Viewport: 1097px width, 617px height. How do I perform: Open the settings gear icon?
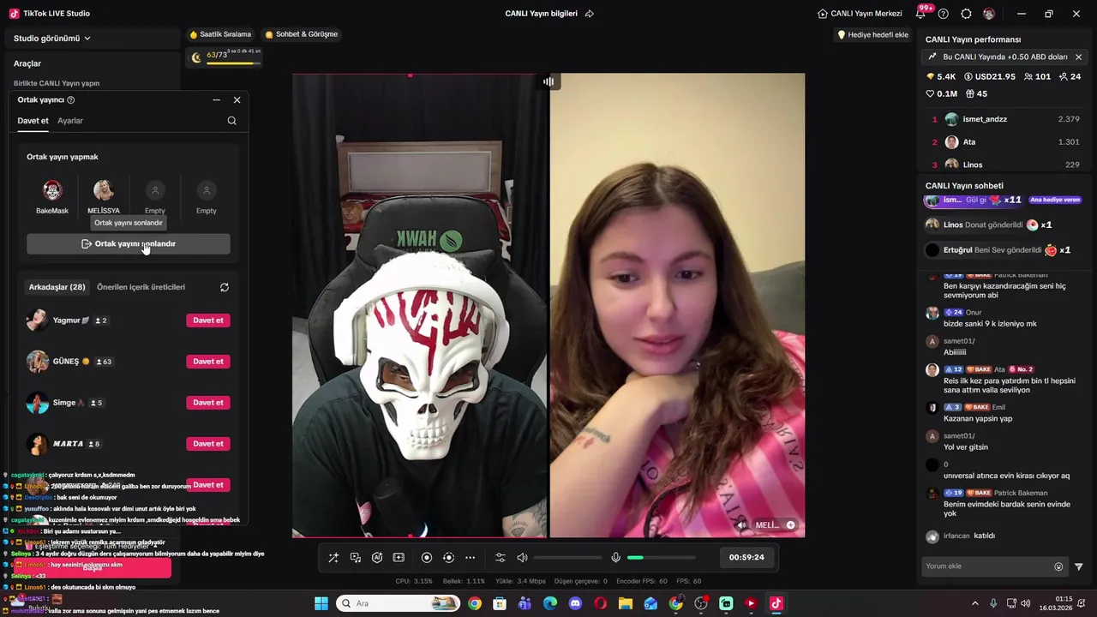pyautogui.click(x=966, y=14)
